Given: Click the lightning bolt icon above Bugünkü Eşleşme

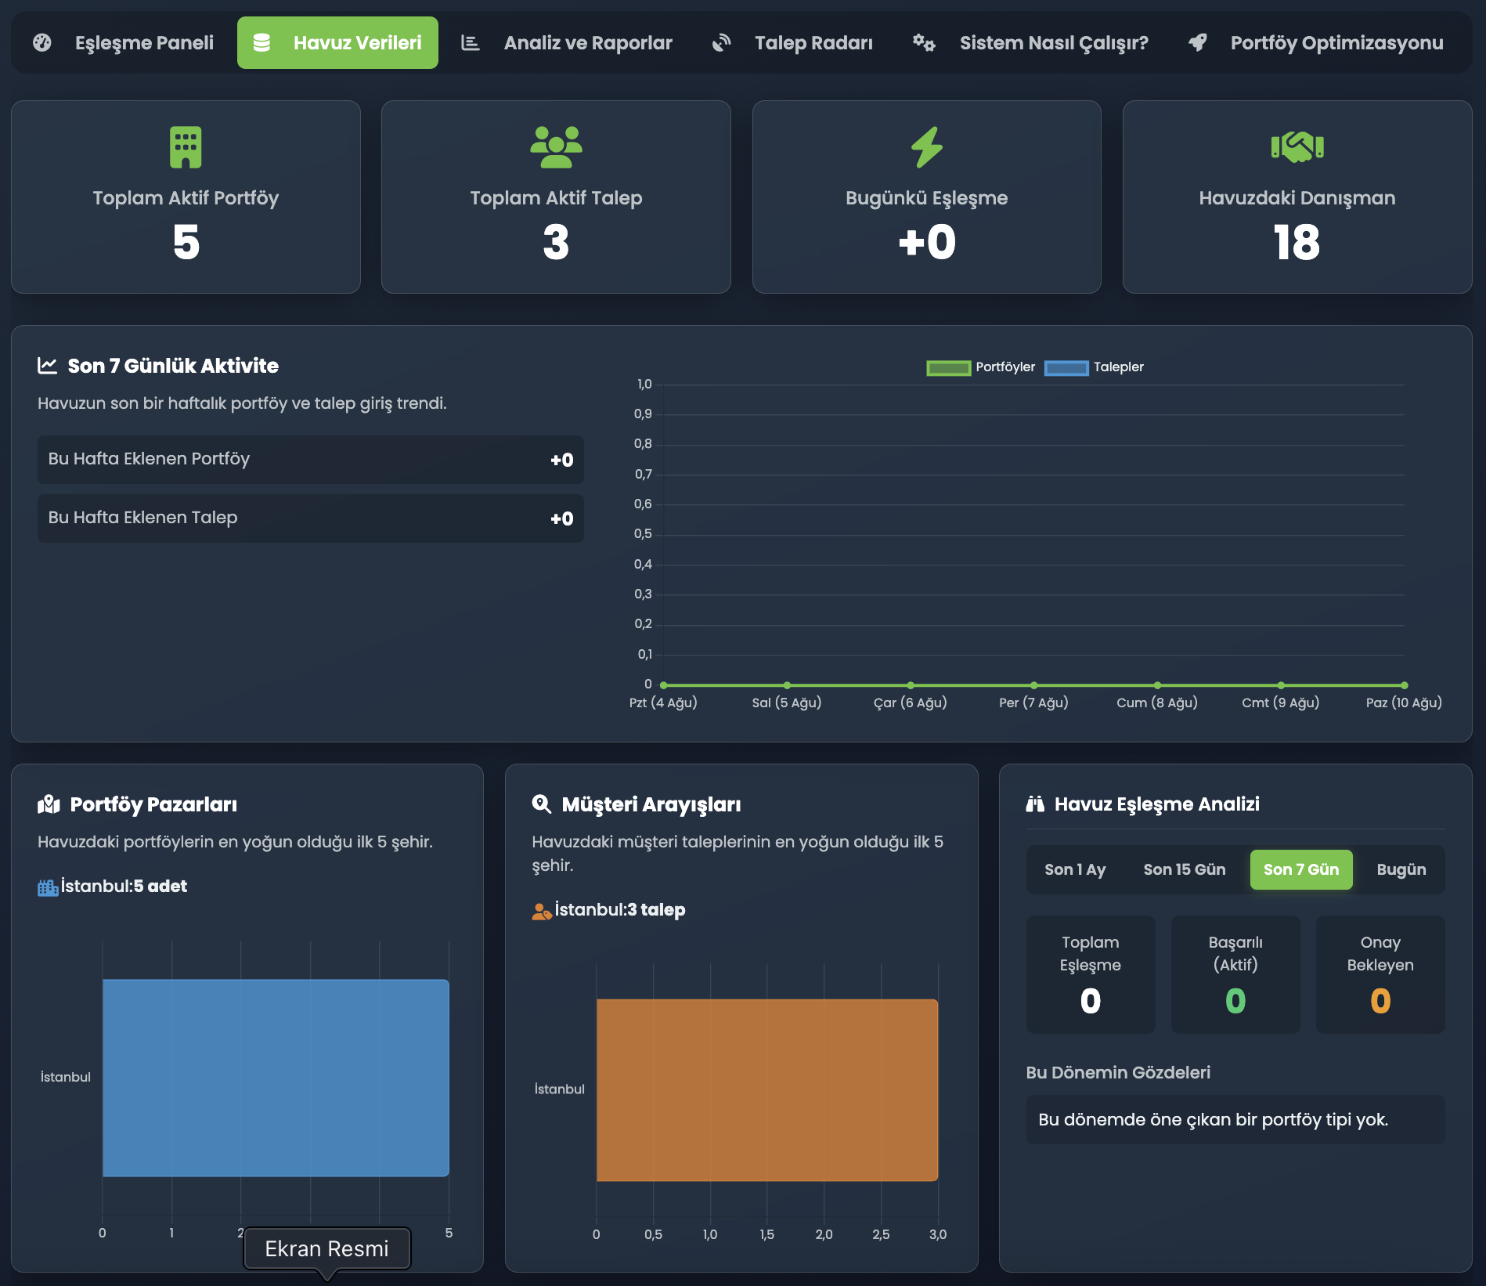Looking at the screenshot, I should (x=926, y=147).
